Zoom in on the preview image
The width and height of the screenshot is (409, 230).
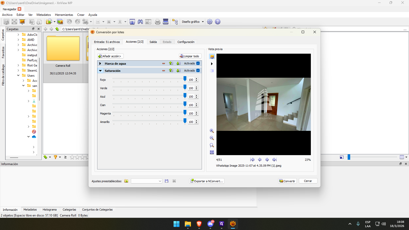(212, 131)
